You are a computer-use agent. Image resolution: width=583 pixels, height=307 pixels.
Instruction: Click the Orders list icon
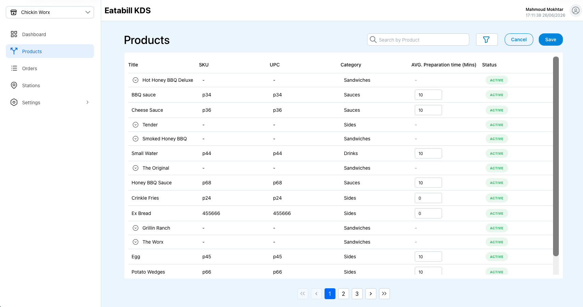[14, 68]
